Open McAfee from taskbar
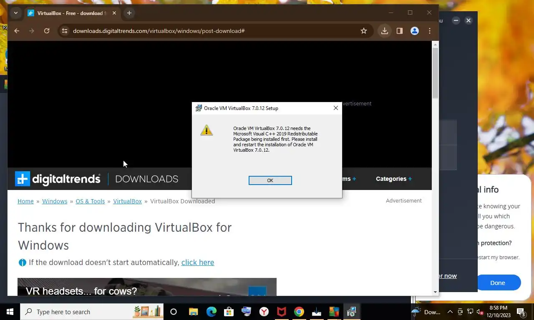 coord(282,312)
